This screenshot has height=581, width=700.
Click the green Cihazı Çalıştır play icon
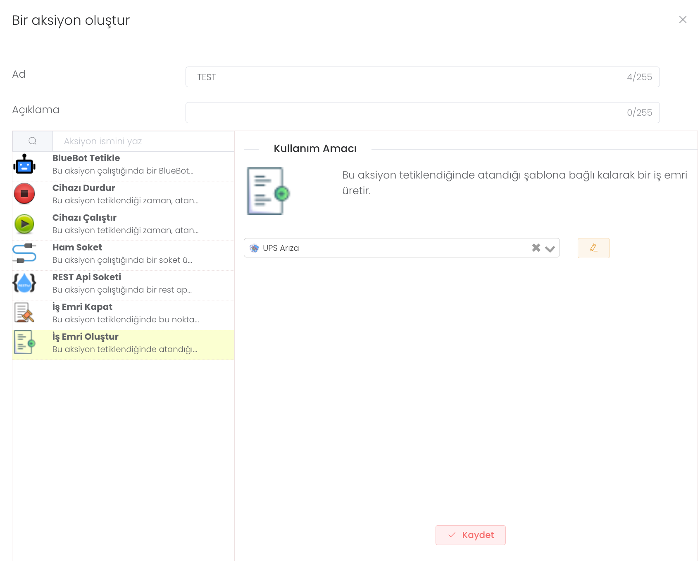pyautogui.click(x=24, y=224)
